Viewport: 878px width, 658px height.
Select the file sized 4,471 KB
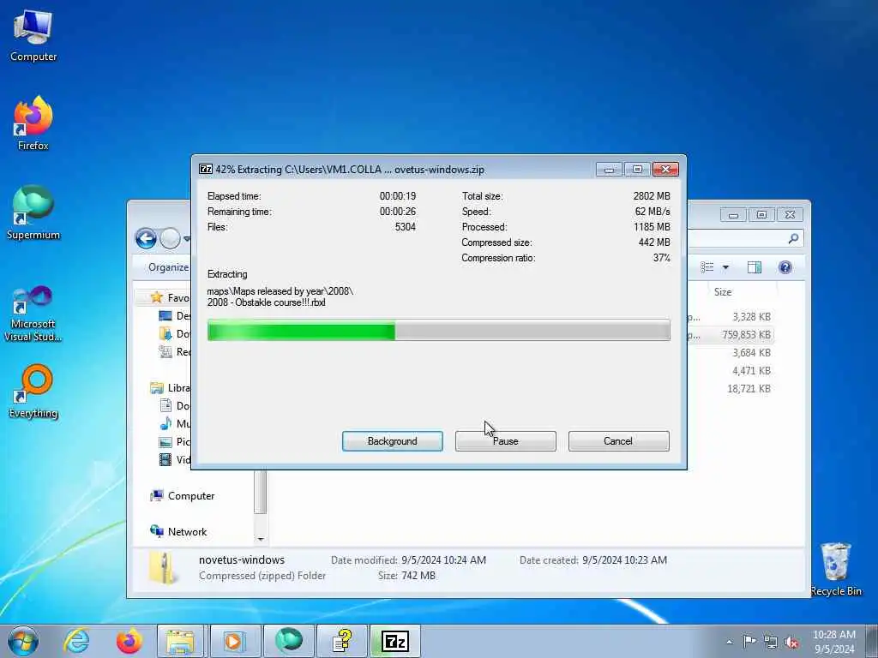coord(751,370)
